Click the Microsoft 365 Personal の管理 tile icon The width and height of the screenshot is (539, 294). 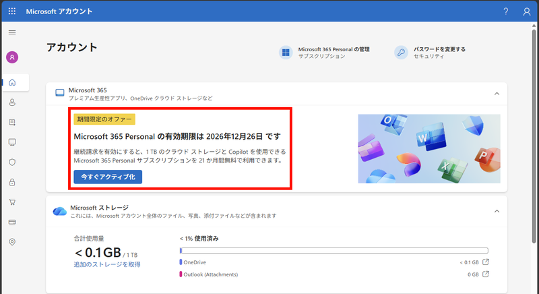click(286, 53)
